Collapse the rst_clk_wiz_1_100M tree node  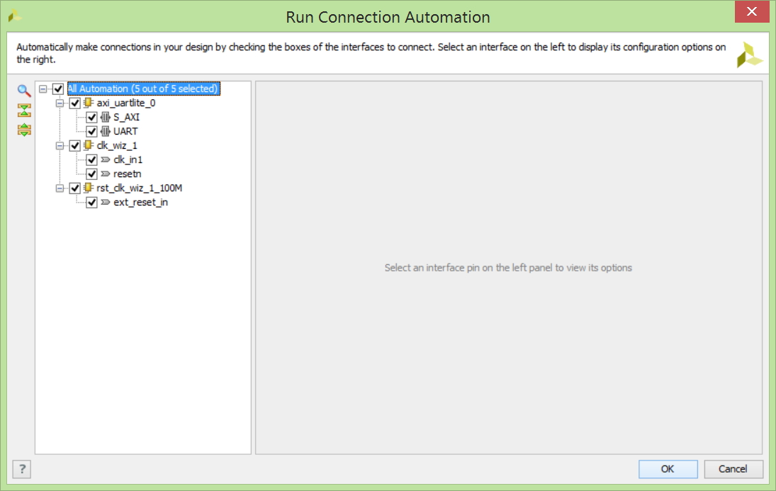pyautogui.click(x=60, y=188)
